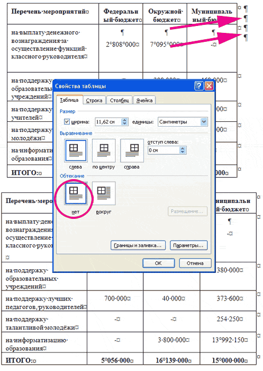Click 'на информатизацию образования' in lower table
263x371 pixels.
(37, 344)
